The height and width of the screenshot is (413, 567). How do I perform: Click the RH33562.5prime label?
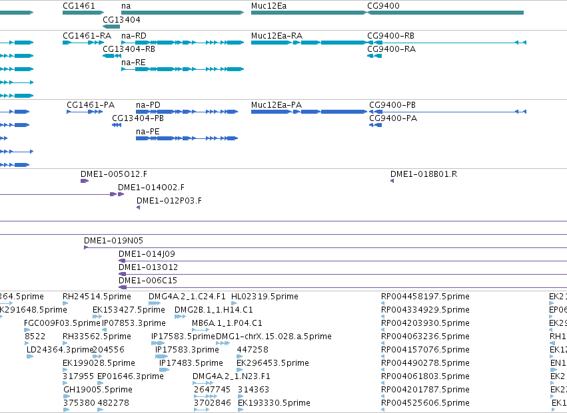pyautogui.click(x=97, y=337)
